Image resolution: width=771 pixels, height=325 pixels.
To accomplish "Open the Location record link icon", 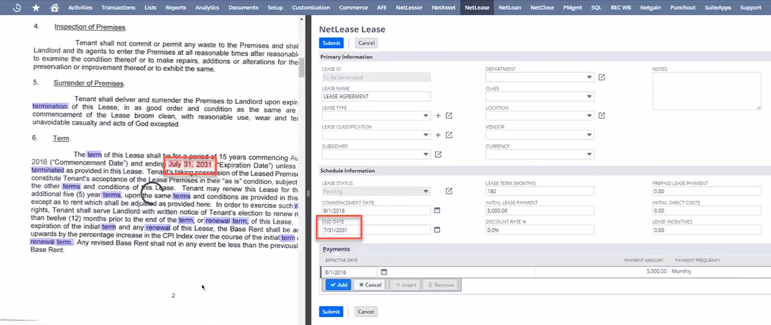I will (602, 116).
